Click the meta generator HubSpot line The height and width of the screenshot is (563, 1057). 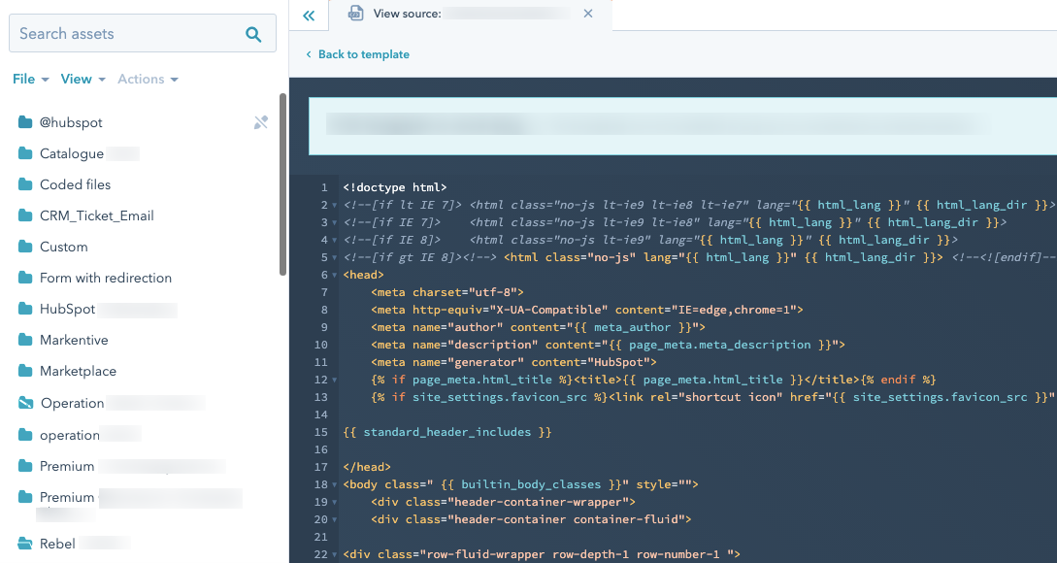[513, 362]
